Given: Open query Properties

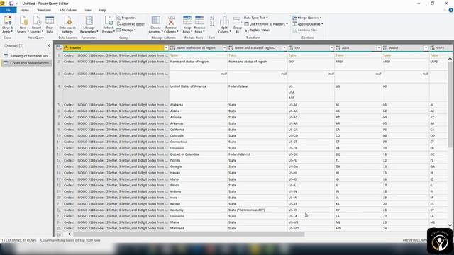Looking at the screenshot, I should (x=126, y=18).
